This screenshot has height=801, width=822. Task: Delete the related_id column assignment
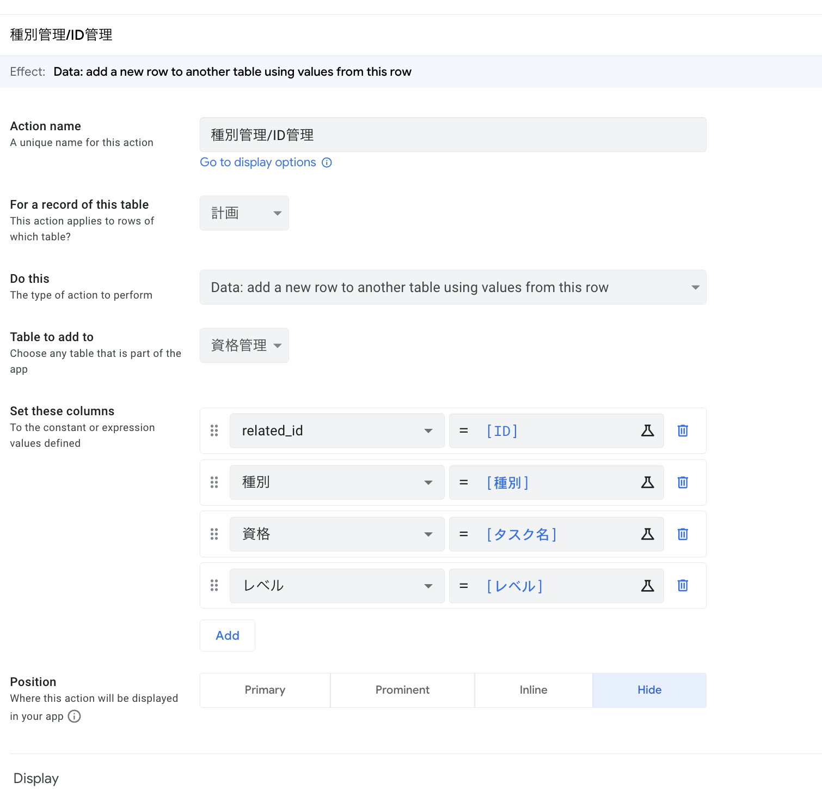point(683,431)
